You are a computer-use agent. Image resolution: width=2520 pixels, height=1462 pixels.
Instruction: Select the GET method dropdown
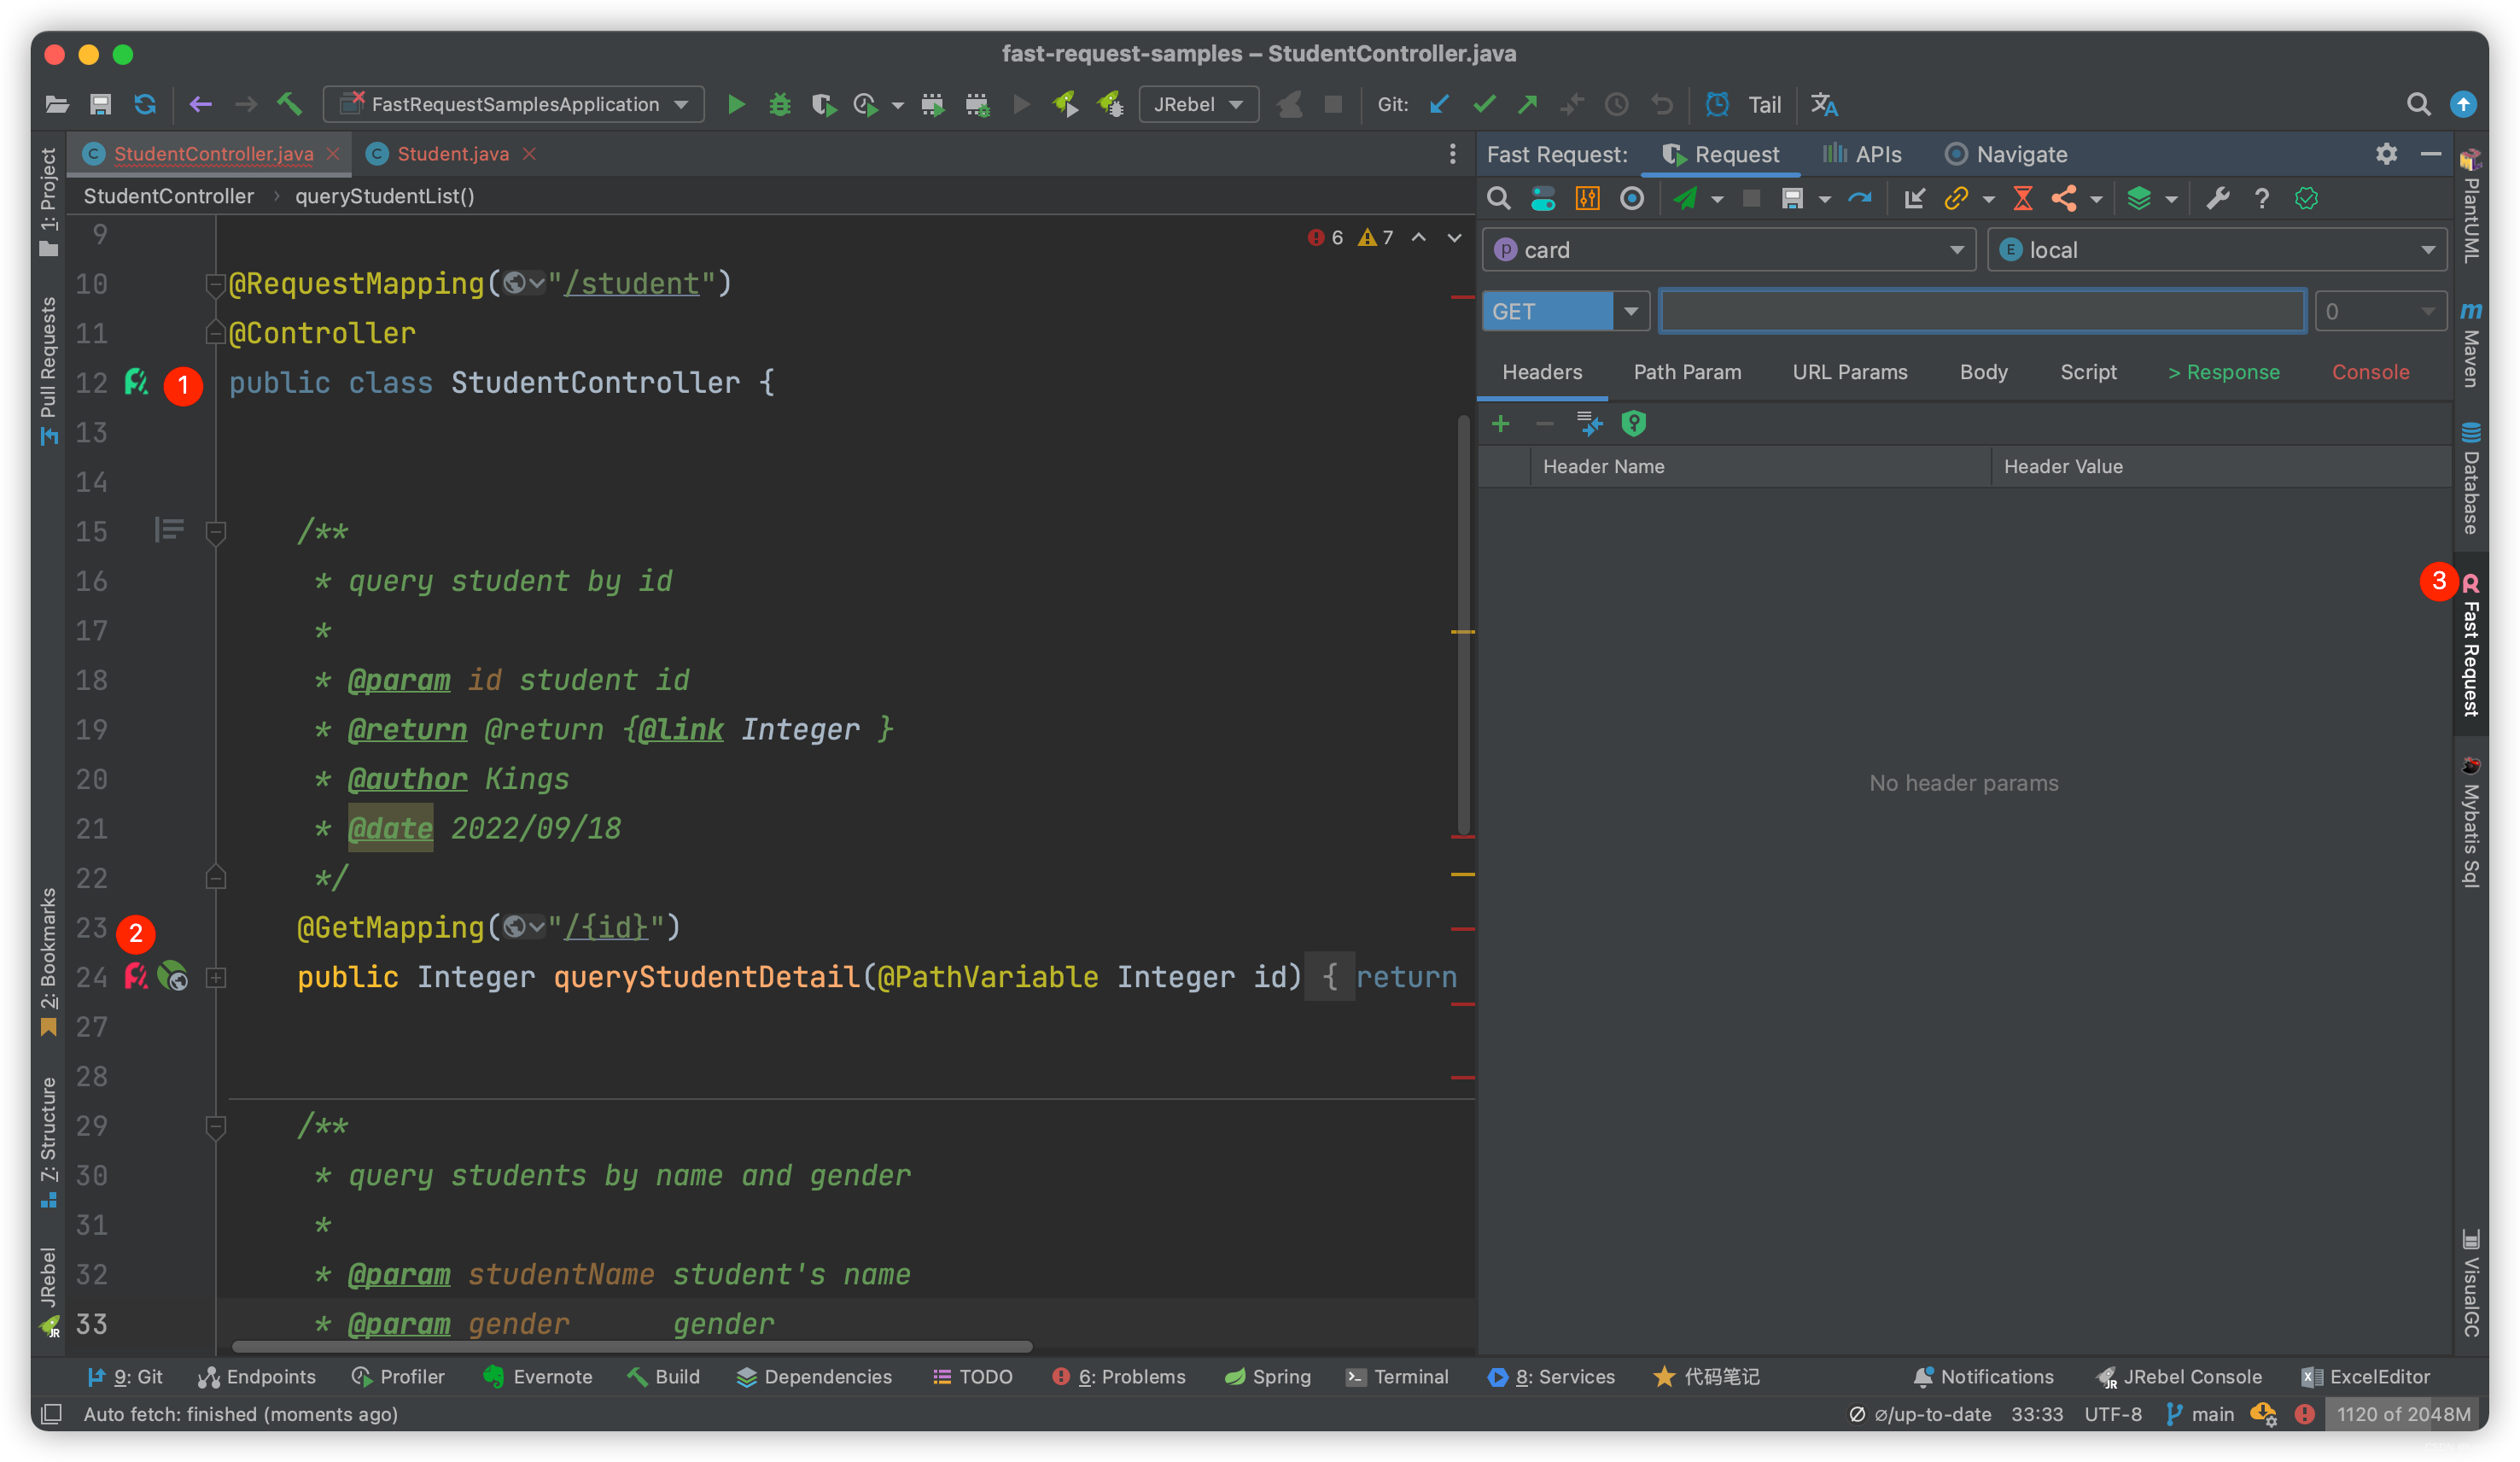tap(1626, 310)
